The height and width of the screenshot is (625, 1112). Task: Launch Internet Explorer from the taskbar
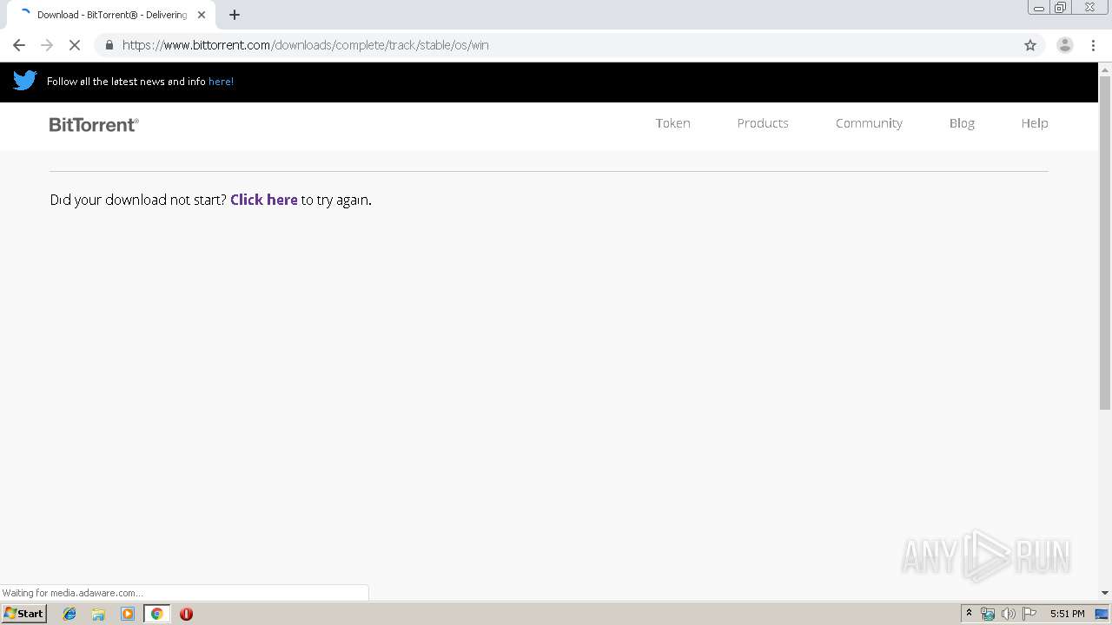click(69, 614)
